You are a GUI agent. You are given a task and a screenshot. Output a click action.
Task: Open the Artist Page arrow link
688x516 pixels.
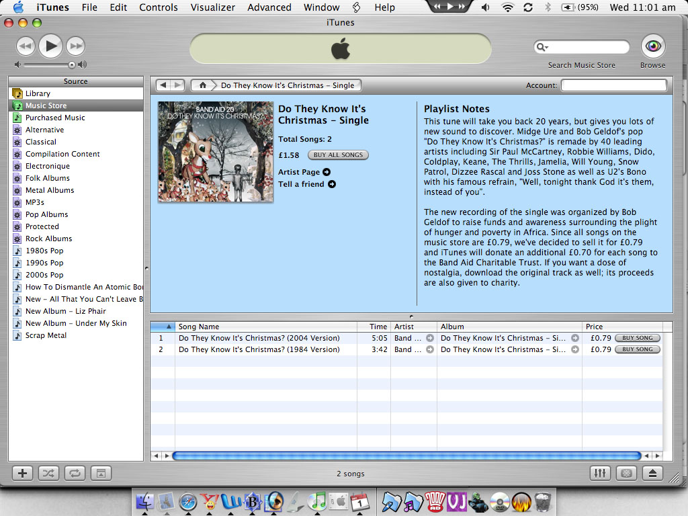[x=327, y=172]
